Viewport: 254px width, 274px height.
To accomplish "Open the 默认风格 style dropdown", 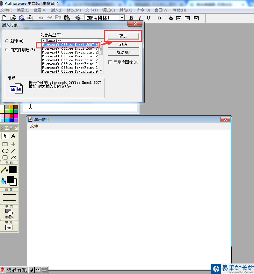I will coord(122,18).
